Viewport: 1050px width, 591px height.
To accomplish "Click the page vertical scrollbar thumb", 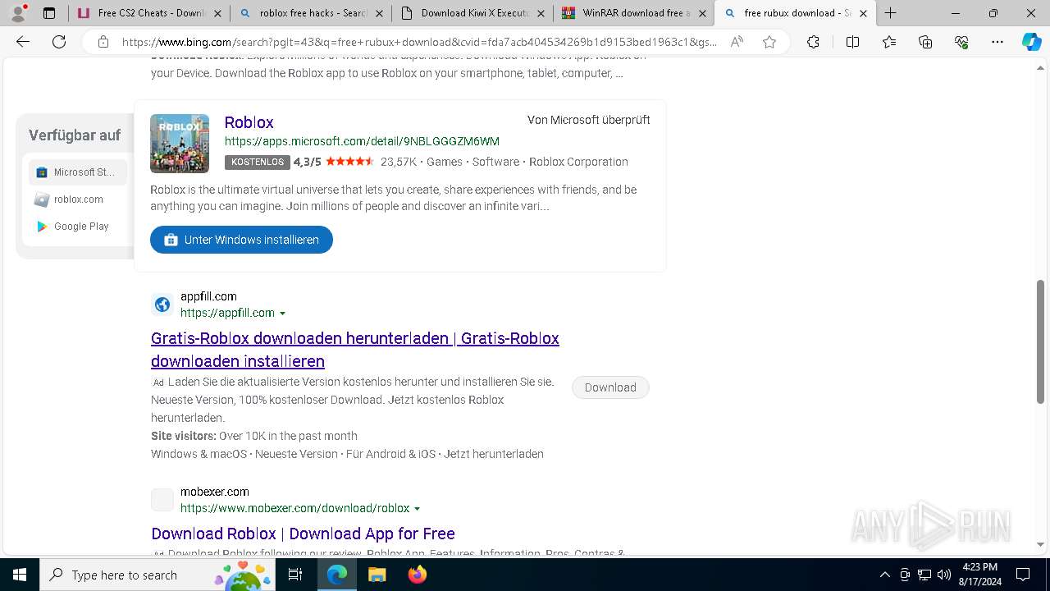I will pyautogui.click(x=1041, y=341).
